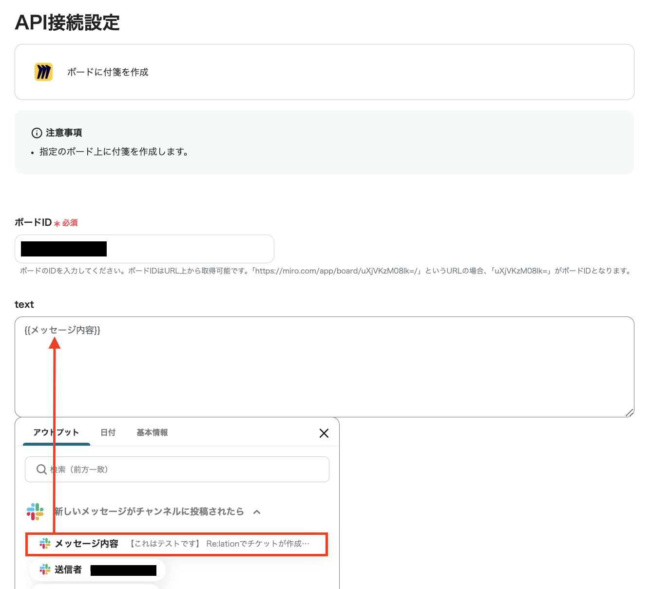Image resolution: width=651 pixels, height=589 pixels.
Task: Click the Miro app logo icon
Action: click(43, 72)
